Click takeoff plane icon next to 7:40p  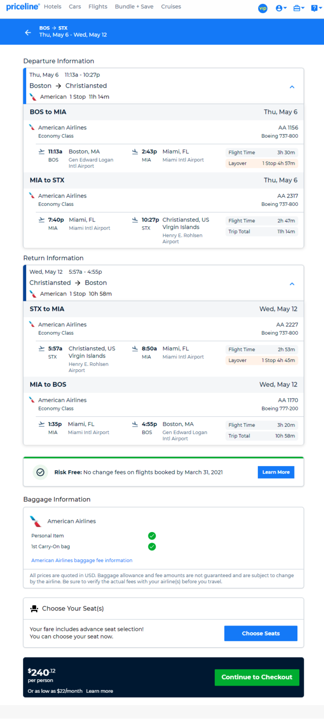[42, 220]
